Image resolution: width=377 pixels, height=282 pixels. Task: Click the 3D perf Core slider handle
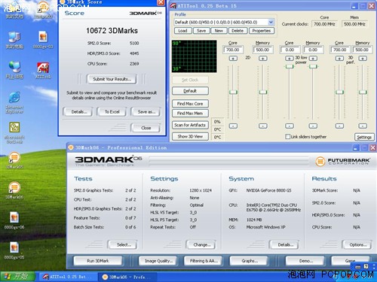click(339, 92)
